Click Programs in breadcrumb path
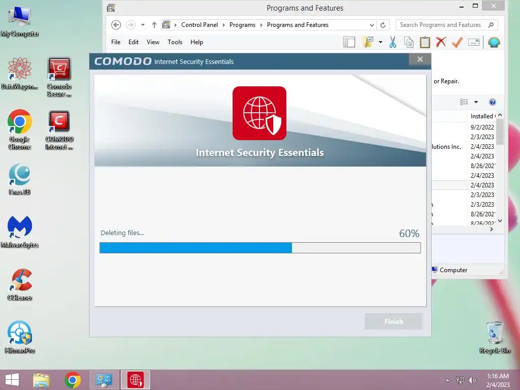This screenshot has width=520, height=390. (x=242, y=25)
